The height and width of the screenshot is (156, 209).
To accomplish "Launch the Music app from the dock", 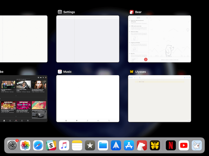I will click(x=64, y=146).
